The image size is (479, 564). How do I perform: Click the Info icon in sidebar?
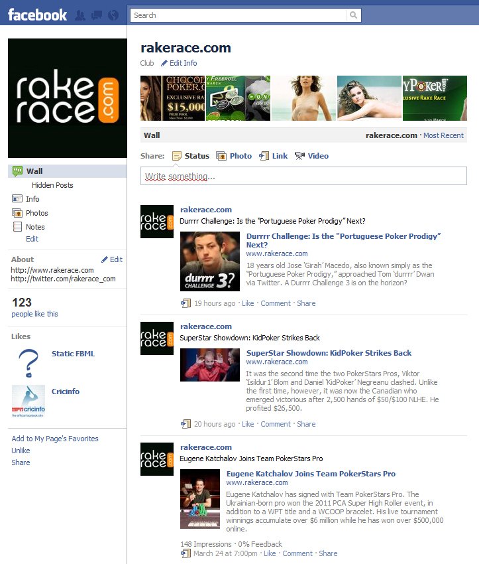tap(17, 199)
